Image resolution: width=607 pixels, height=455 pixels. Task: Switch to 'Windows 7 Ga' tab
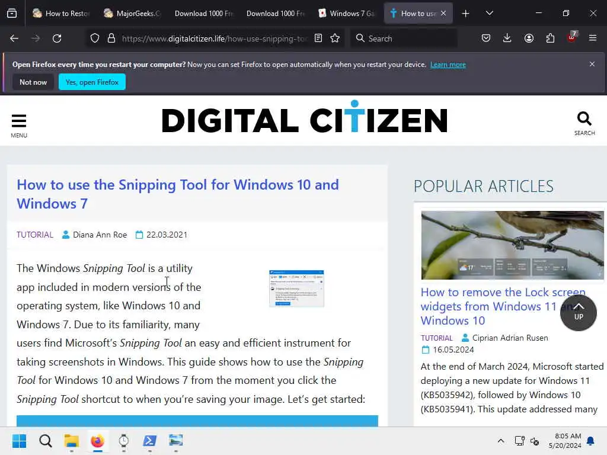347,14
